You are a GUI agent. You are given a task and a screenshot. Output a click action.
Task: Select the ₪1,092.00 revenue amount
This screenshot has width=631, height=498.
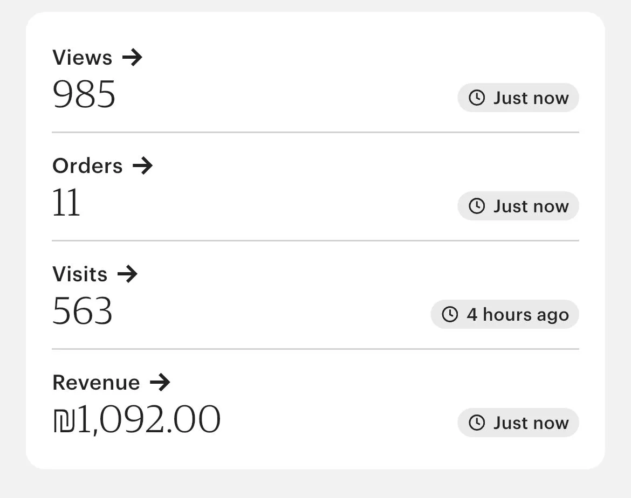pyautogui.click(x=137, y=420)
